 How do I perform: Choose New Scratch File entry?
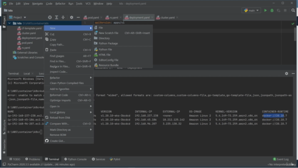click(x=123, y=33)
